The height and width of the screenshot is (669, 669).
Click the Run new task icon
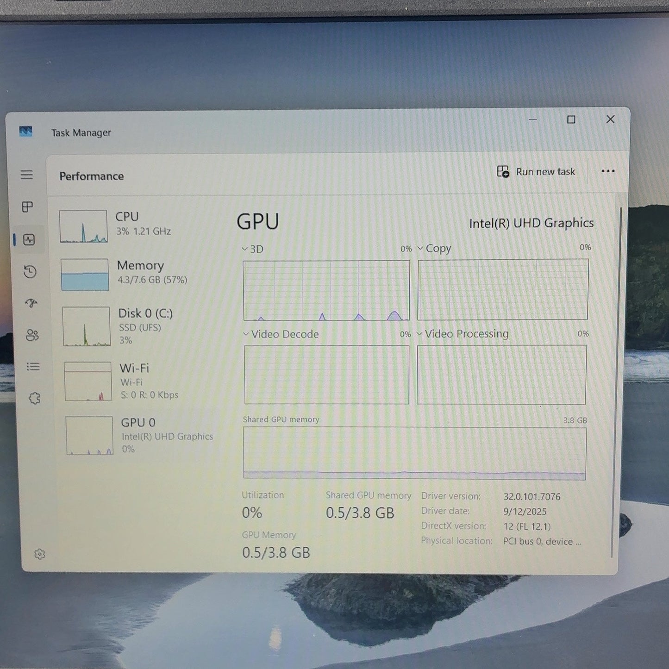click(x=503, y=172)
